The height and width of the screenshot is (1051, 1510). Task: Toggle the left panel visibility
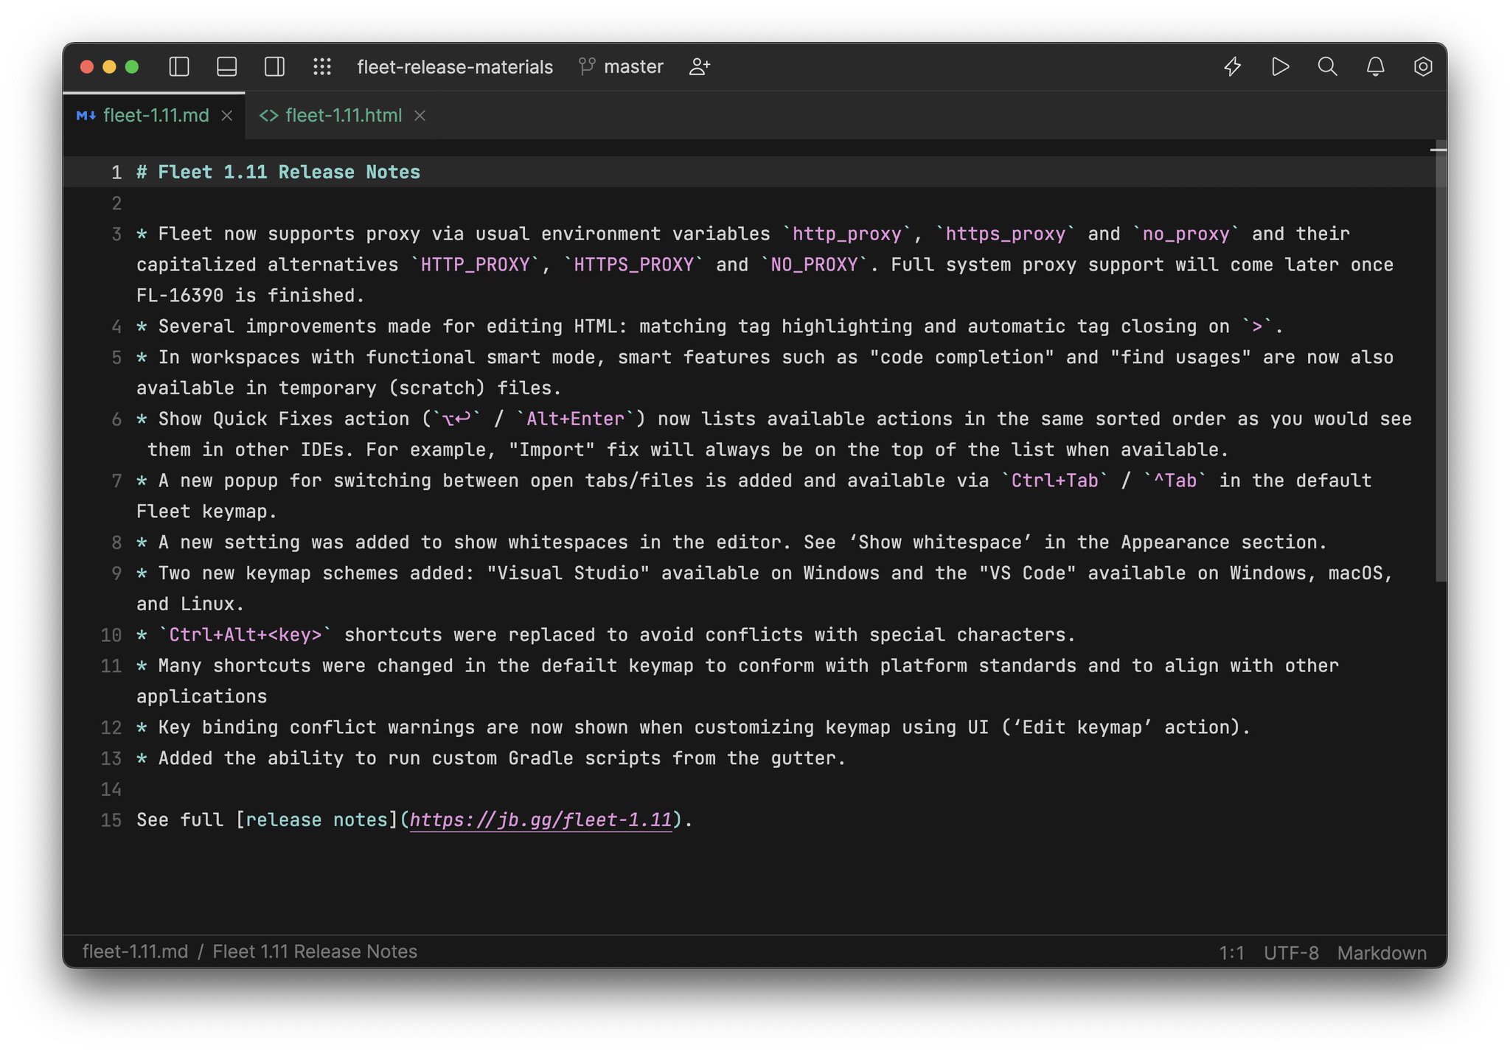click(178, 66)
